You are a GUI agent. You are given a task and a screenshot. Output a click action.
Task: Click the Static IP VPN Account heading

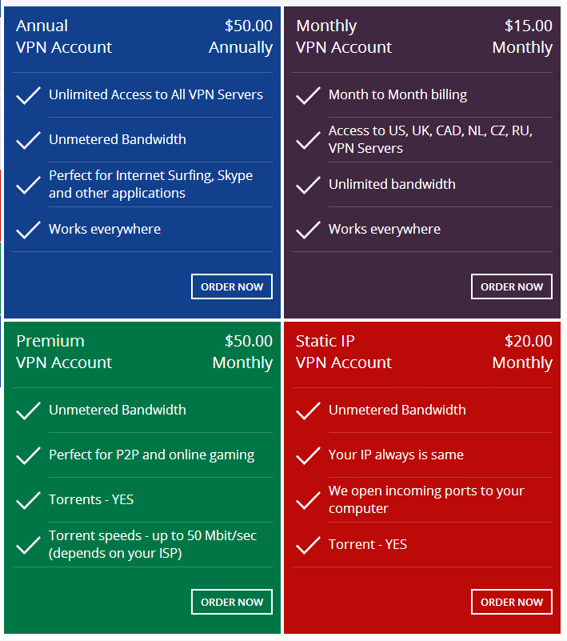coord(344,352)
